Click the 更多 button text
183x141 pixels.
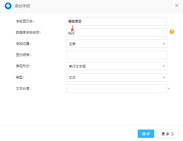[x=165, y=134]
